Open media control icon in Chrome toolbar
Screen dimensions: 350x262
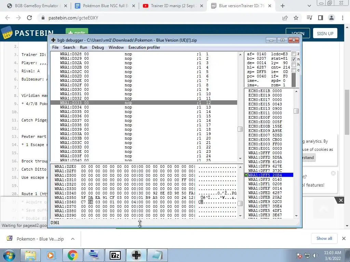pos(309,18)
